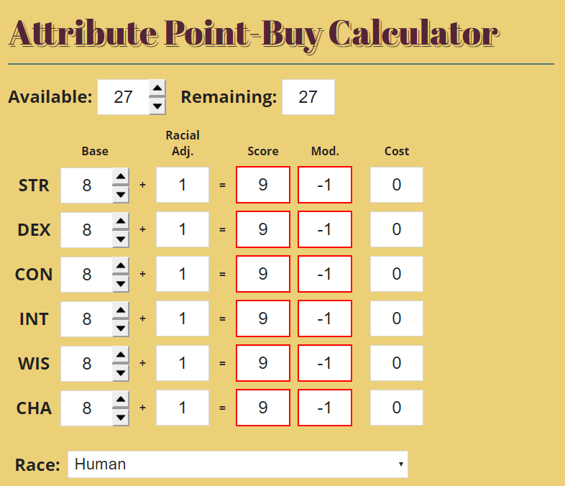Increase CHA base score with up arrow
The width and height of the screenshot is (565, 486).
pyautogui.click(x=120, y=400)
